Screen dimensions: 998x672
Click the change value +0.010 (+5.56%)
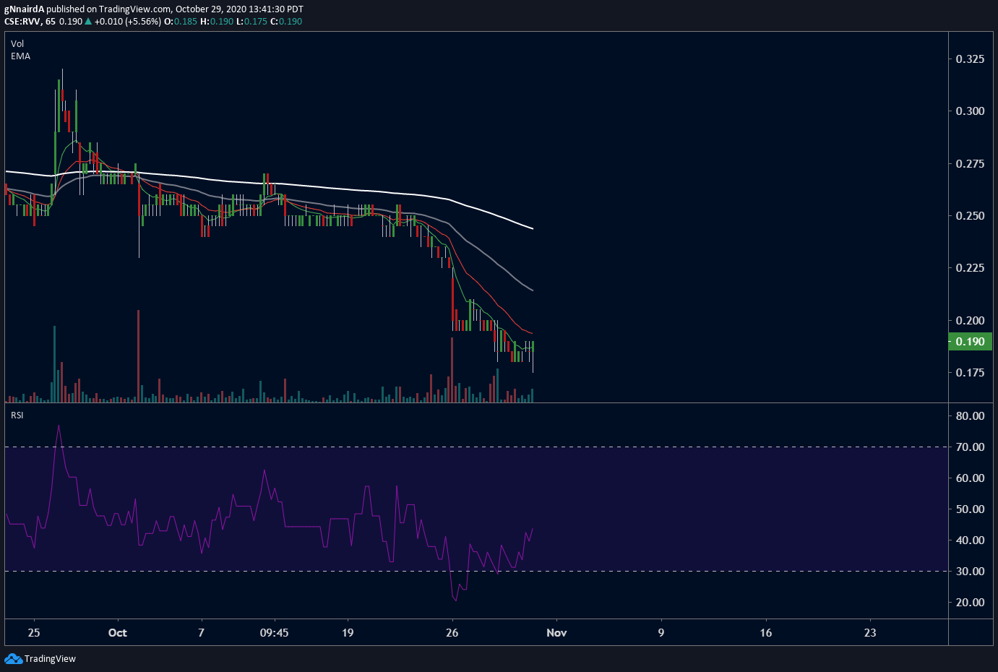128,22
